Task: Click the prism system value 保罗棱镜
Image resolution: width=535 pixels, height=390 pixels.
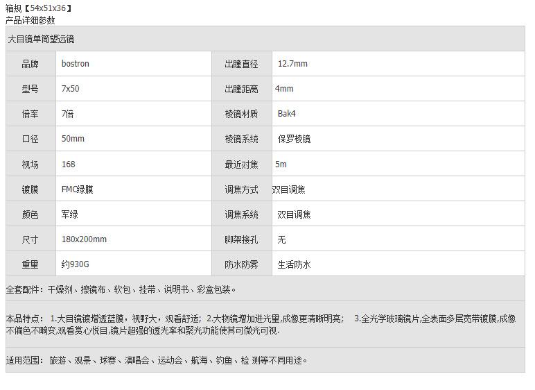Action: tap(294, 139)
